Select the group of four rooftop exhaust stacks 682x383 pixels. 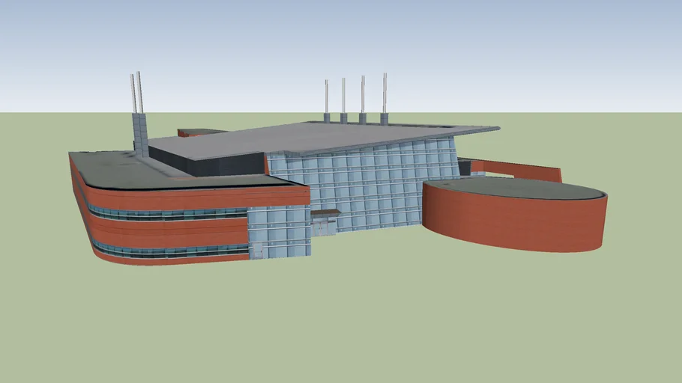[x=354, y=101]
